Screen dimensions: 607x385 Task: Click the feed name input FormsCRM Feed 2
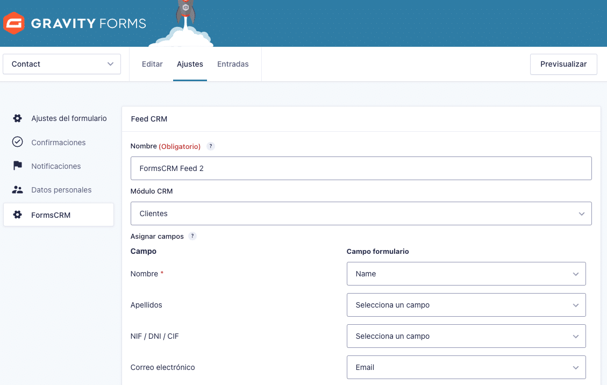tap(361, 168)
